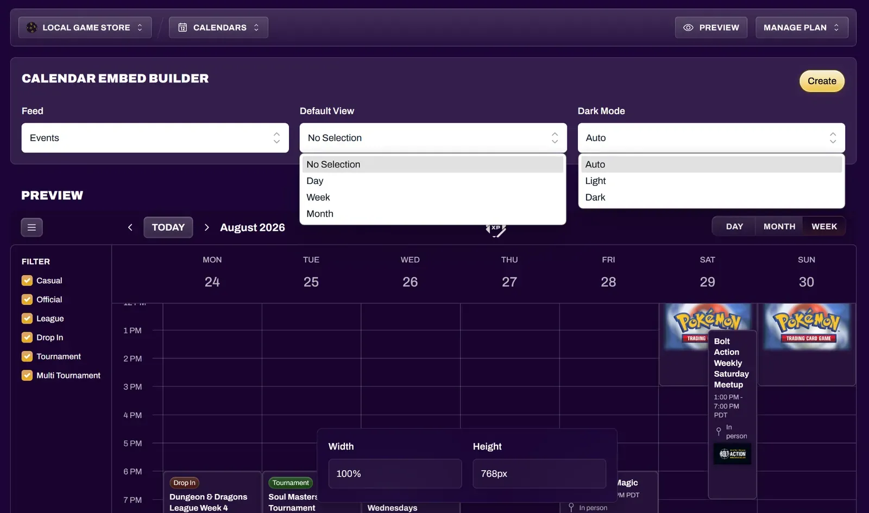Choose No Selection option in list
This screenshot has height=513, width=869.
[433, 164]
